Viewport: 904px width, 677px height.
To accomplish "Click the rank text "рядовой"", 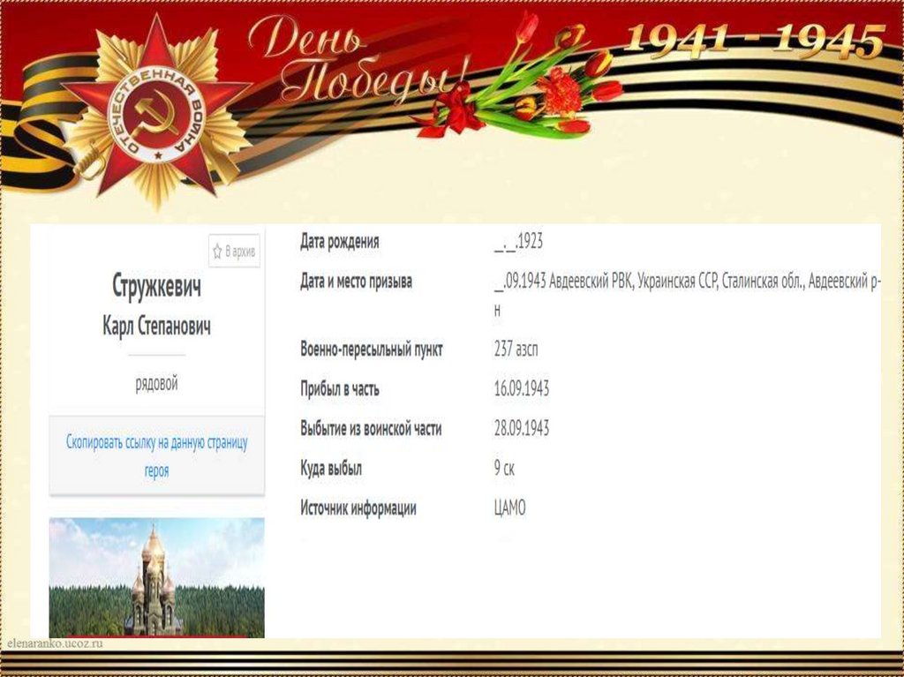I will 157,383.
